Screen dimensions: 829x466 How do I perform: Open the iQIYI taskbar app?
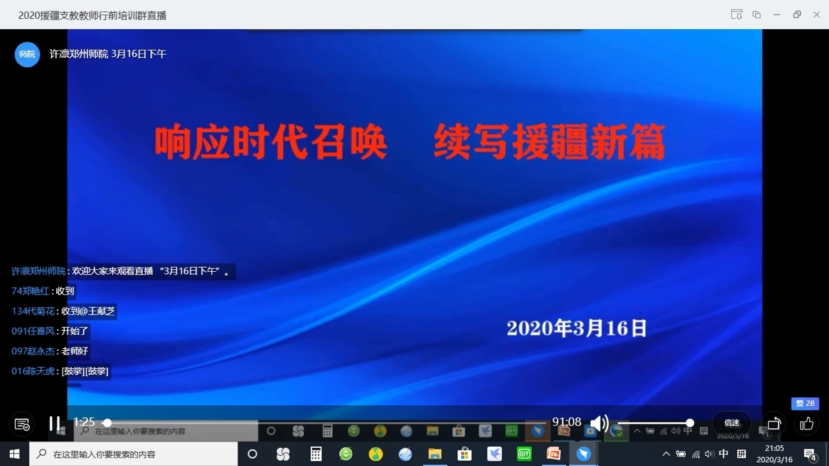(524, 454)
